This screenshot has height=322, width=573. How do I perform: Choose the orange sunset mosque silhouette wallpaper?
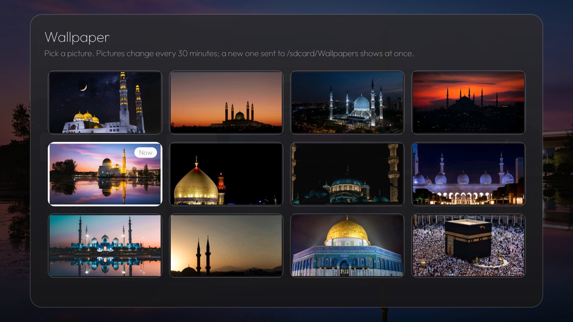point(226,102)
